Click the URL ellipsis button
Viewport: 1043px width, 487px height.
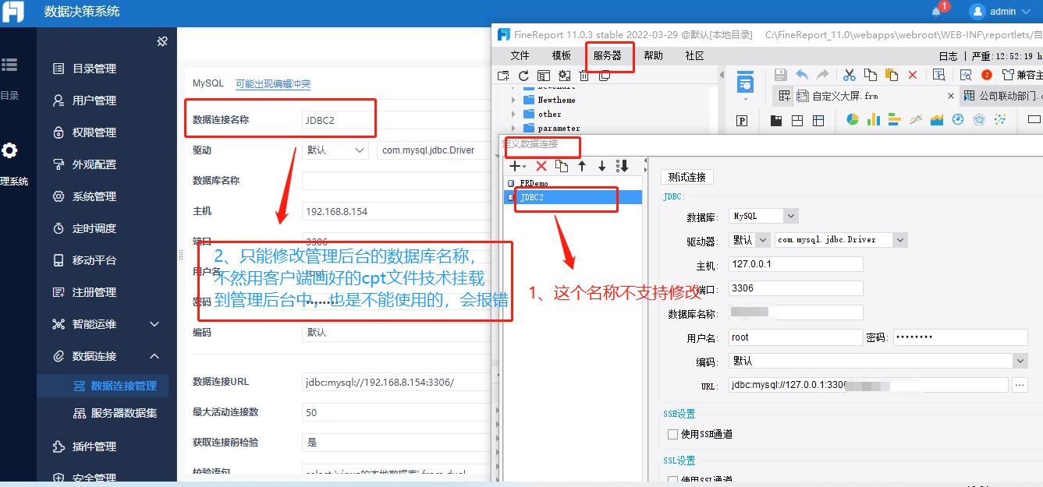tap(1019, 384)
